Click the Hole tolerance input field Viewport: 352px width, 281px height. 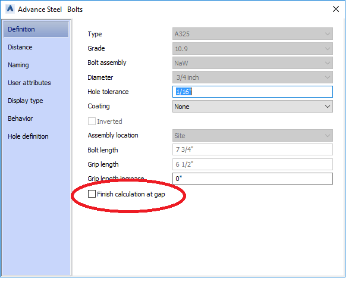tap(252, 92)
